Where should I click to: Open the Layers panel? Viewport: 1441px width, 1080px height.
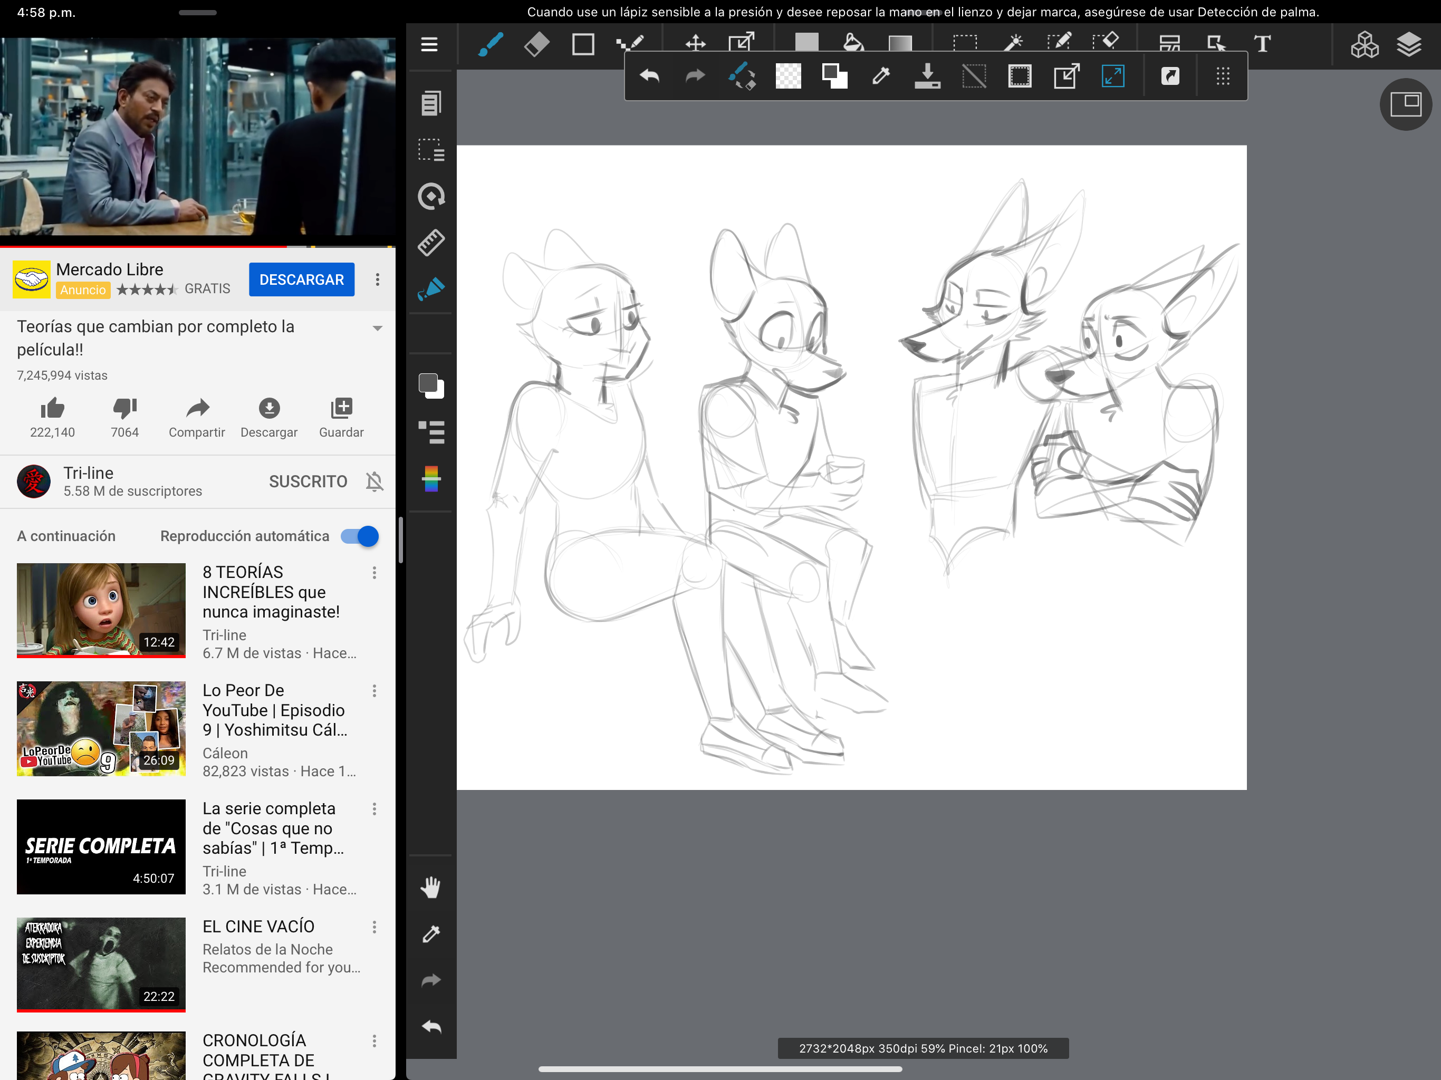(x=1408, y=44)
